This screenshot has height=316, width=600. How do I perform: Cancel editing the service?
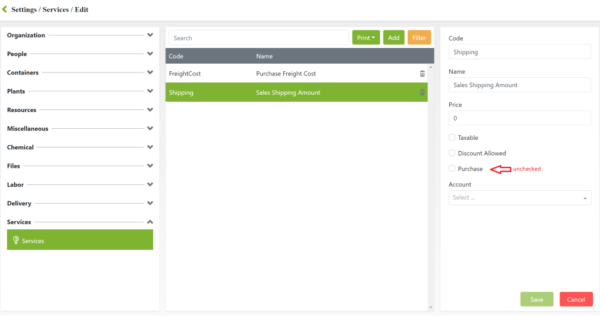click(x=575, y=299)
